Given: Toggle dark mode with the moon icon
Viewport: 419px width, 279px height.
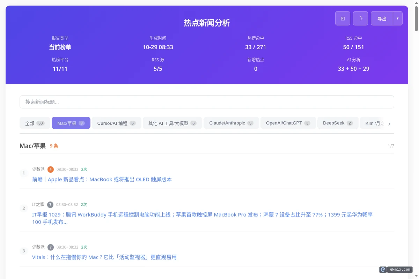Looking at the screenshot, I should pos(360,18).
